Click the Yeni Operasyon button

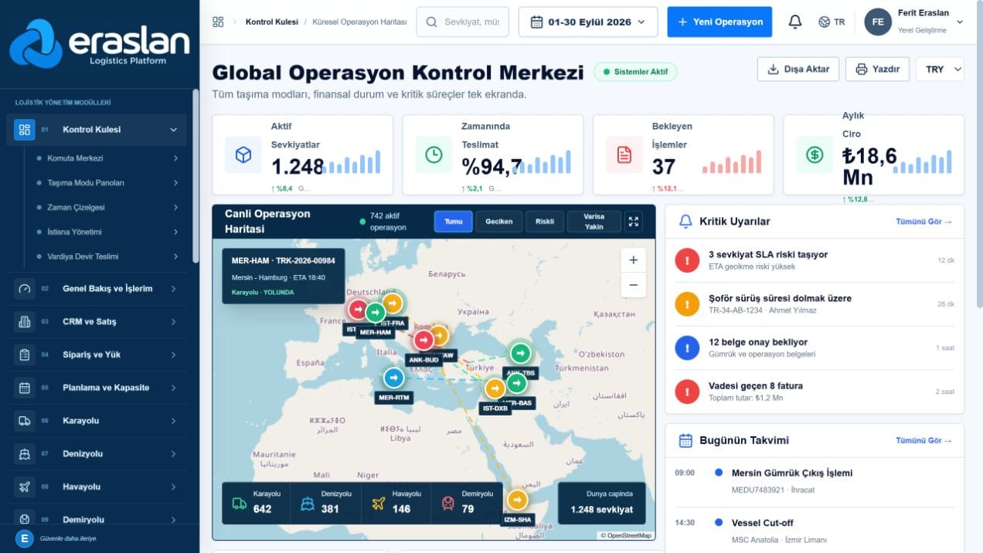coord(719,22)
